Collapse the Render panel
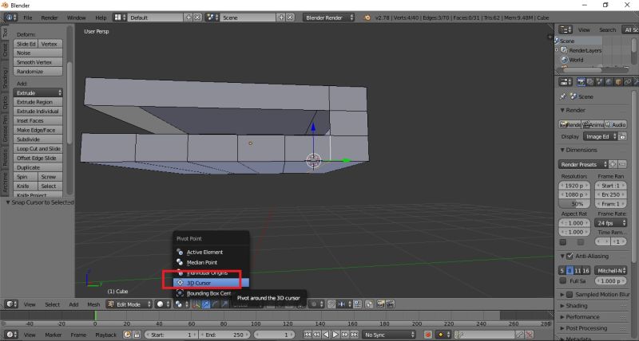Viewport: 639px width, 341px height. 562,110
